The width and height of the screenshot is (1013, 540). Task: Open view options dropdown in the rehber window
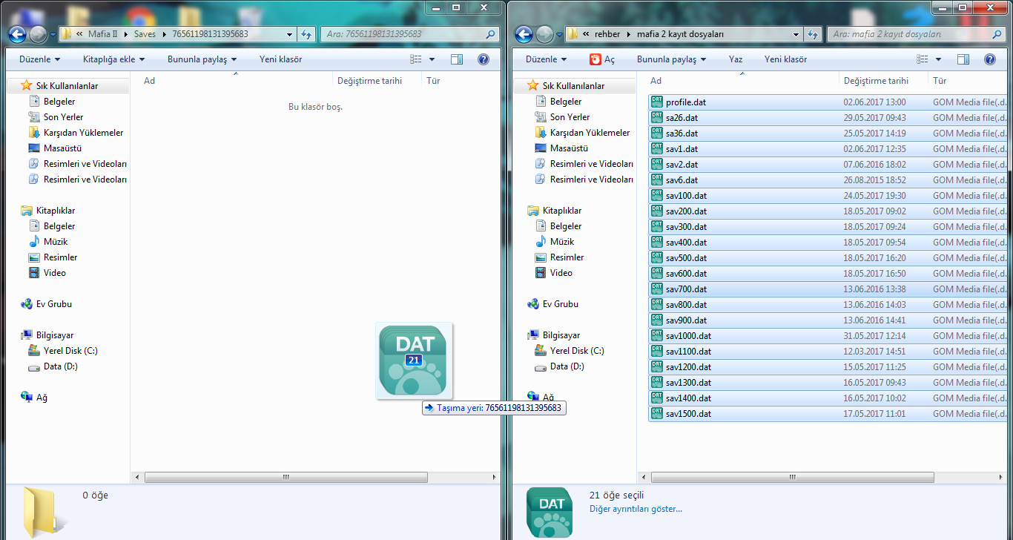click(x=938, y=59)
